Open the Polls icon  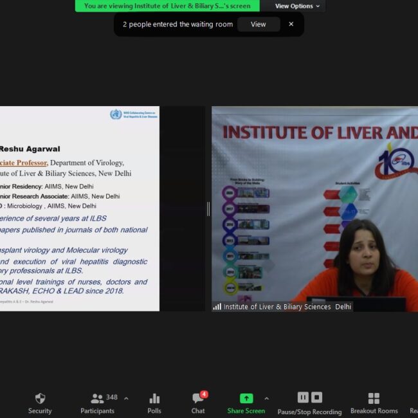(x=154, y=399)
